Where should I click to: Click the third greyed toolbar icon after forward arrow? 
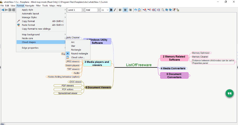point(10,10)
